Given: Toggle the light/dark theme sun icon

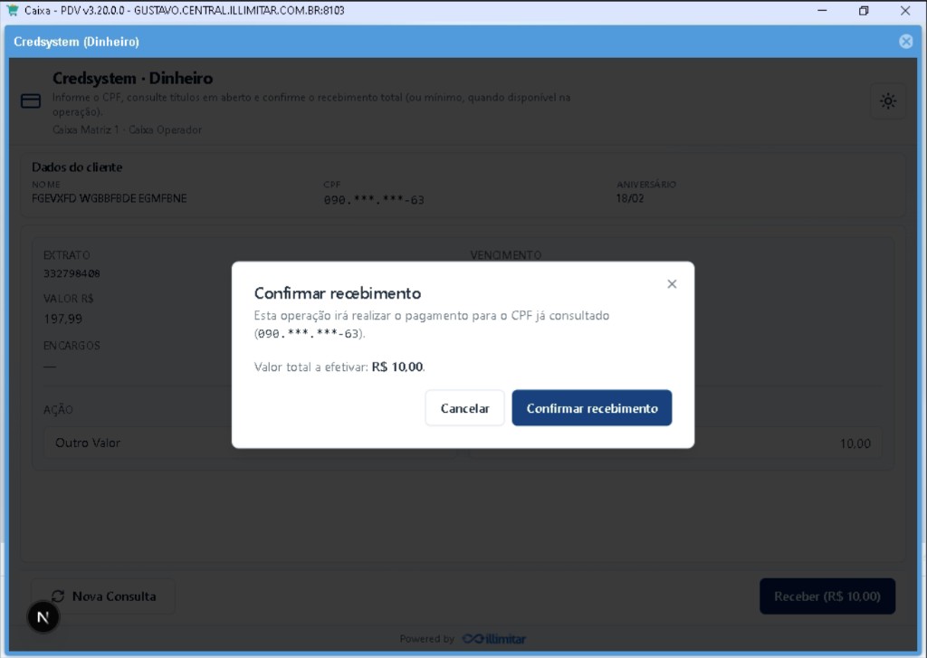Looking at the screenshot, I should click(887, 101).
